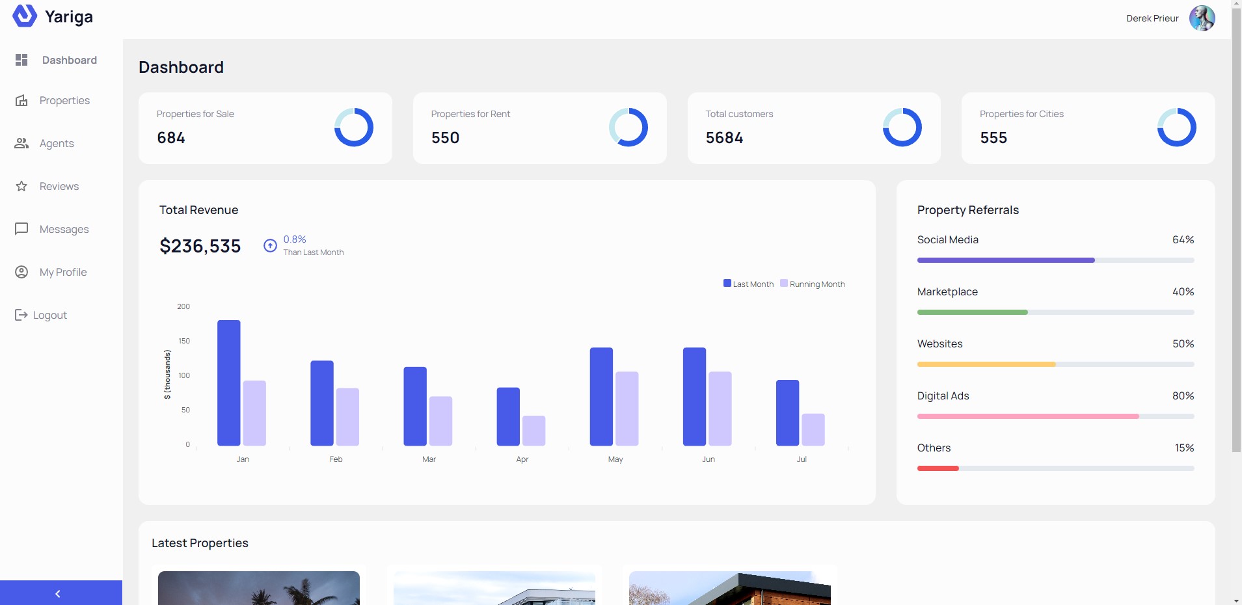The image size is (1242, 605).
Task: Toggle the Running Month chart legend
Action: [x=812, y=284]
